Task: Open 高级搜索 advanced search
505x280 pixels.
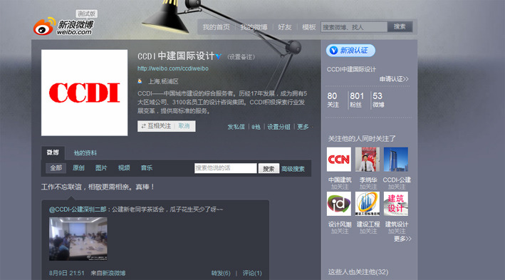Action: tap(293, 169)
